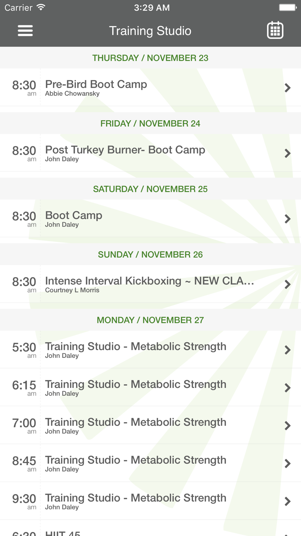
Task: Tap Thursday / November 23 header
Action: click(150, 58)
